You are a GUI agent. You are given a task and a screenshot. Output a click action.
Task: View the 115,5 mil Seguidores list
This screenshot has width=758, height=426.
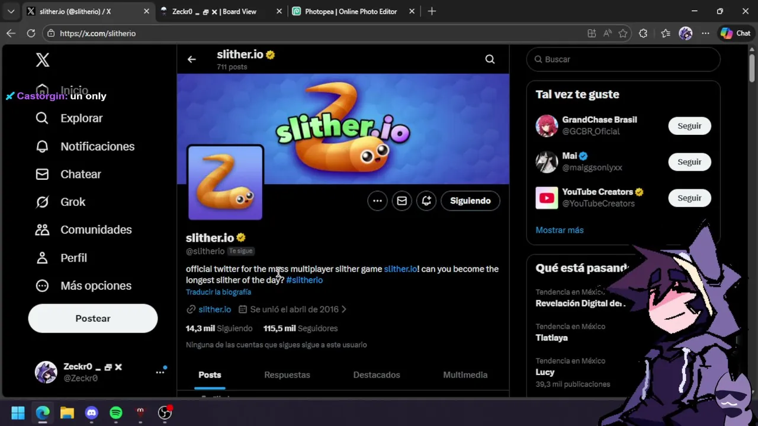click(x=300, y=328)
